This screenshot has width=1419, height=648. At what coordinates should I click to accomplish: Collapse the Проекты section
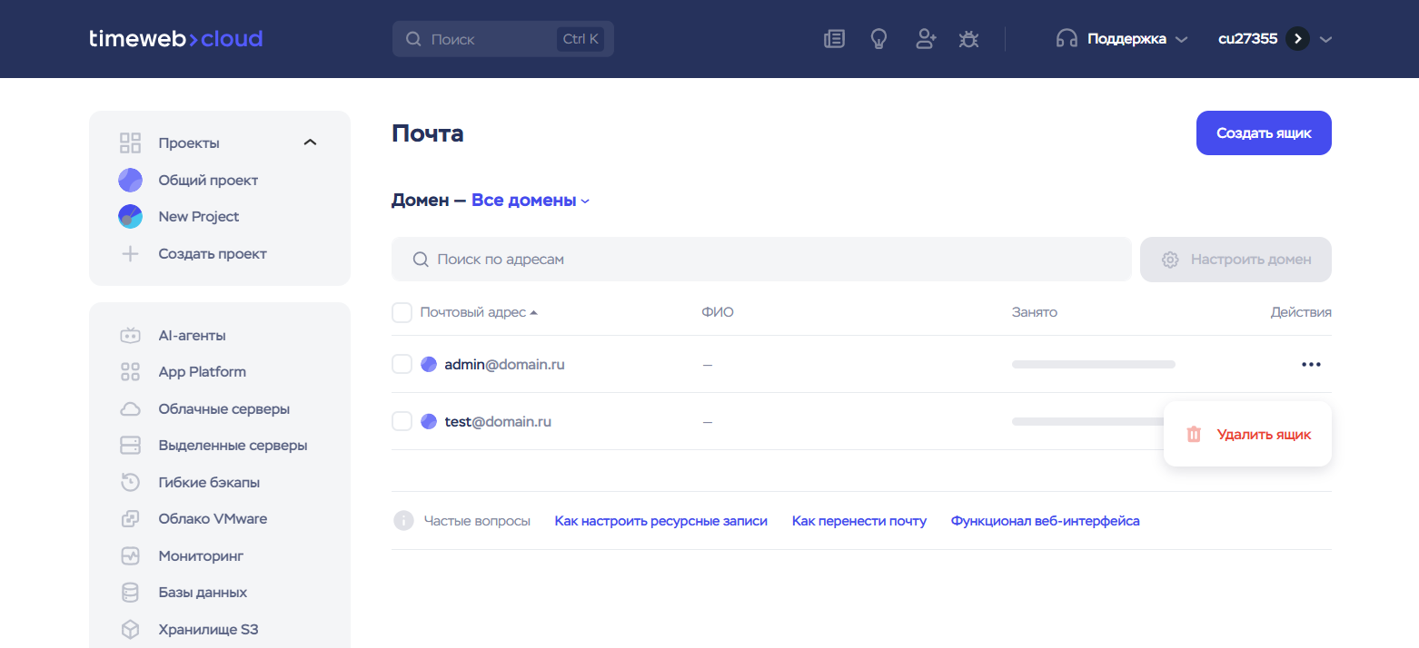pos(310,143)
